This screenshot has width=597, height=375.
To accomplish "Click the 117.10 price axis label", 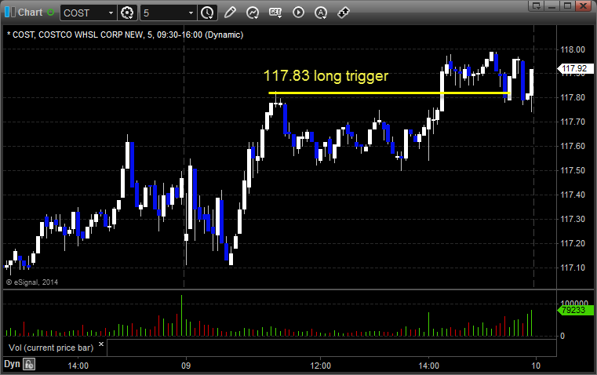I will click(x=573, y=268).
